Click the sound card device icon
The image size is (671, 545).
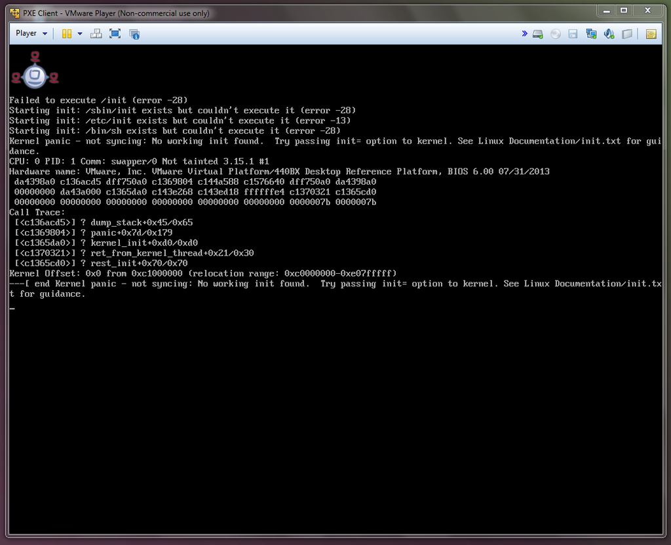click(x=609, y=34)
